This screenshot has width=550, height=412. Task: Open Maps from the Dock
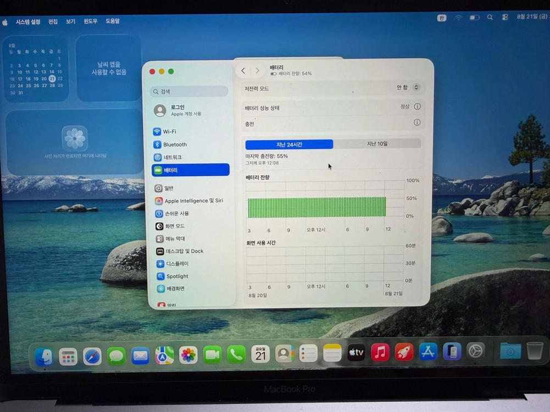click(164, 355)
